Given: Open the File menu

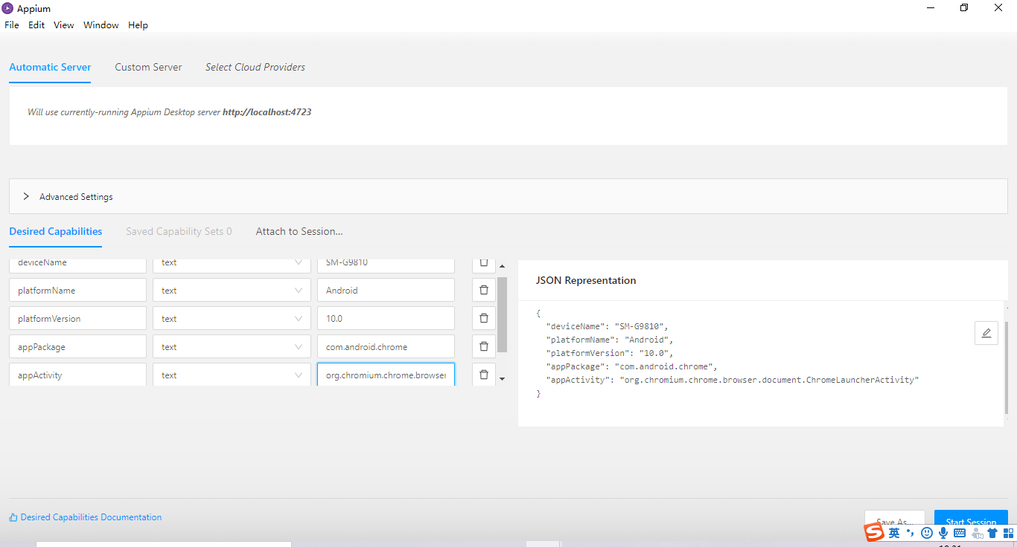Looking at the screenshot, I should coord(12,25).
